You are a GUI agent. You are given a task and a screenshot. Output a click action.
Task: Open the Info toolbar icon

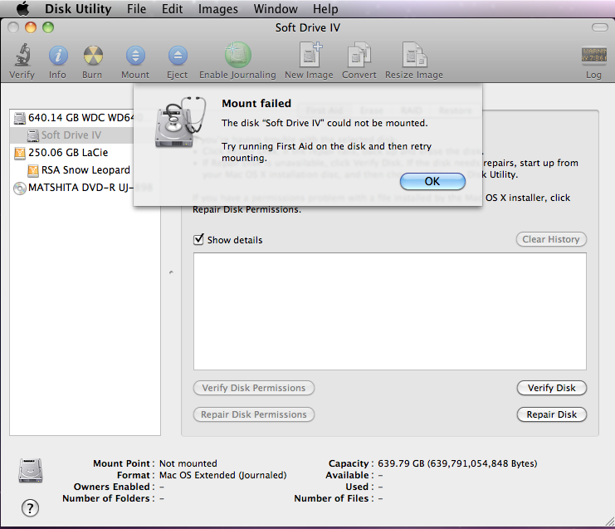(57, 56)
